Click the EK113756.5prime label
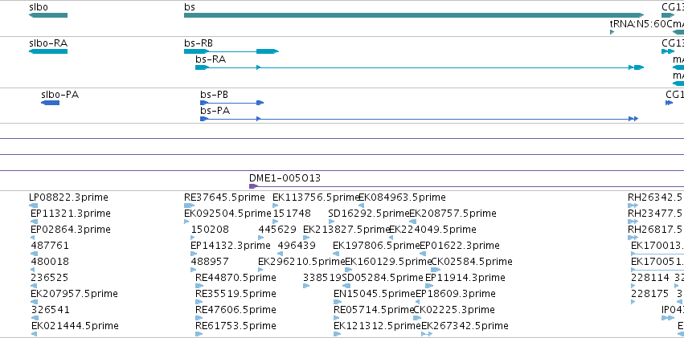 point(315,198)
